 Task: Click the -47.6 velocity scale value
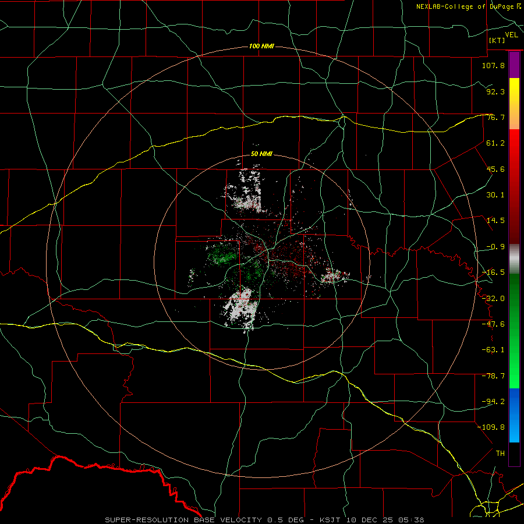pyautogui.click(x=493, y=324)
